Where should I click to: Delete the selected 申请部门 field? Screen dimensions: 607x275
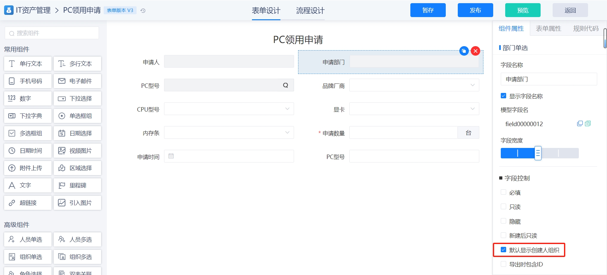[475, 51]
